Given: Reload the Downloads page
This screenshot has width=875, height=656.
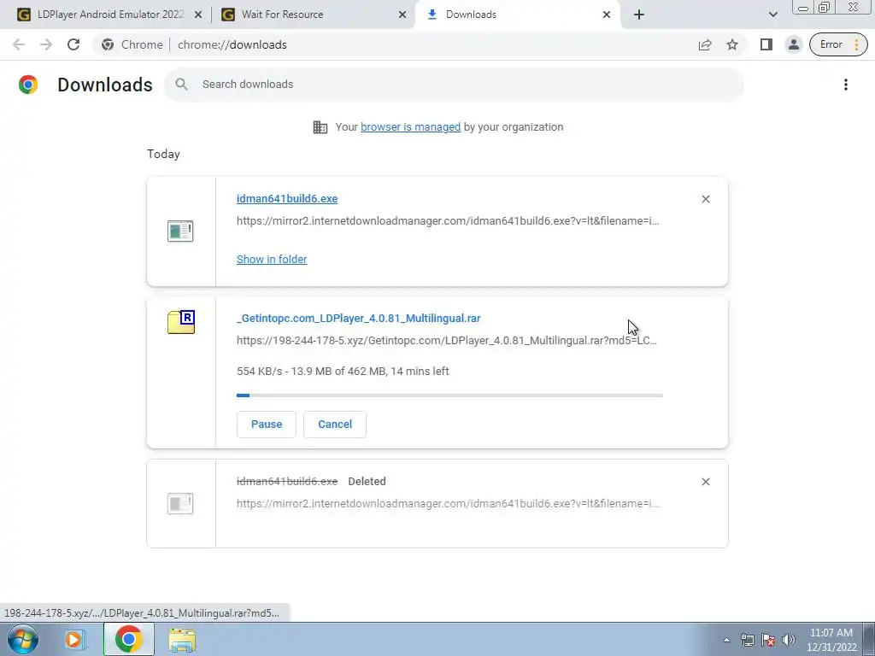Looking at the screenshot, I should pos(73,44).
